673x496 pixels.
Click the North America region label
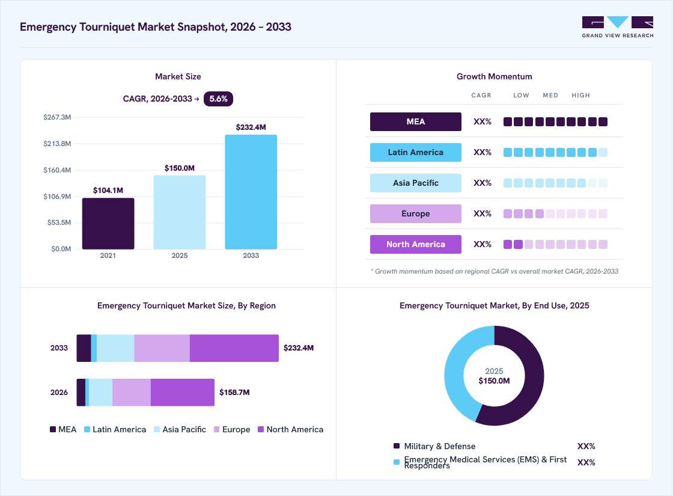tap(415, 244)
